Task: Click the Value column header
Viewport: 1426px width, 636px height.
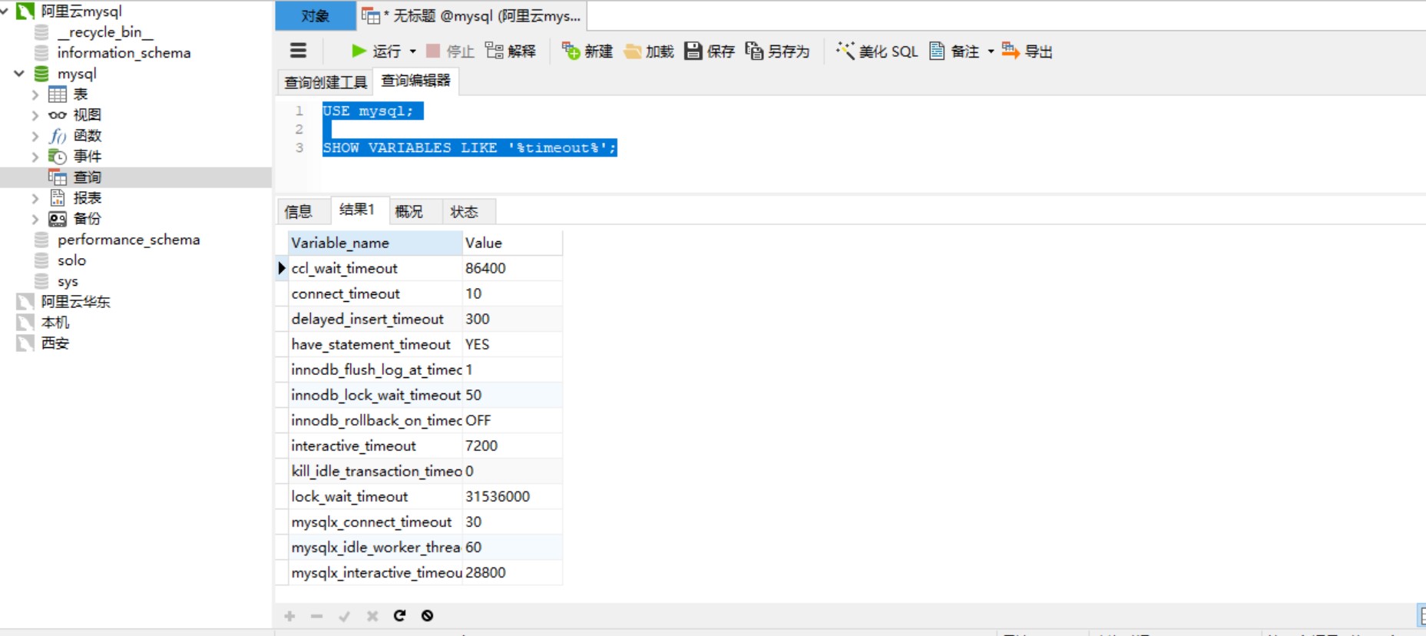Action: tap(512, 243)
